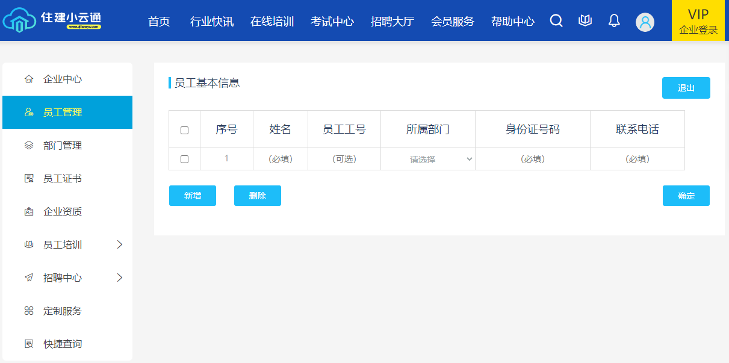Open the book icon in top navigation
The height and width of the screenshot is (363, 729).
click(x=585, y=21)
